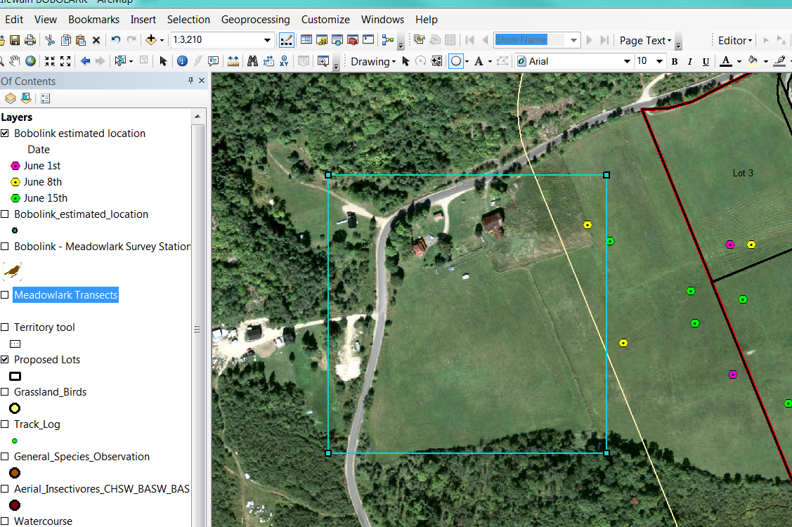
Task: Pick the Drawing circle shape tool
Action: point(455,61)
